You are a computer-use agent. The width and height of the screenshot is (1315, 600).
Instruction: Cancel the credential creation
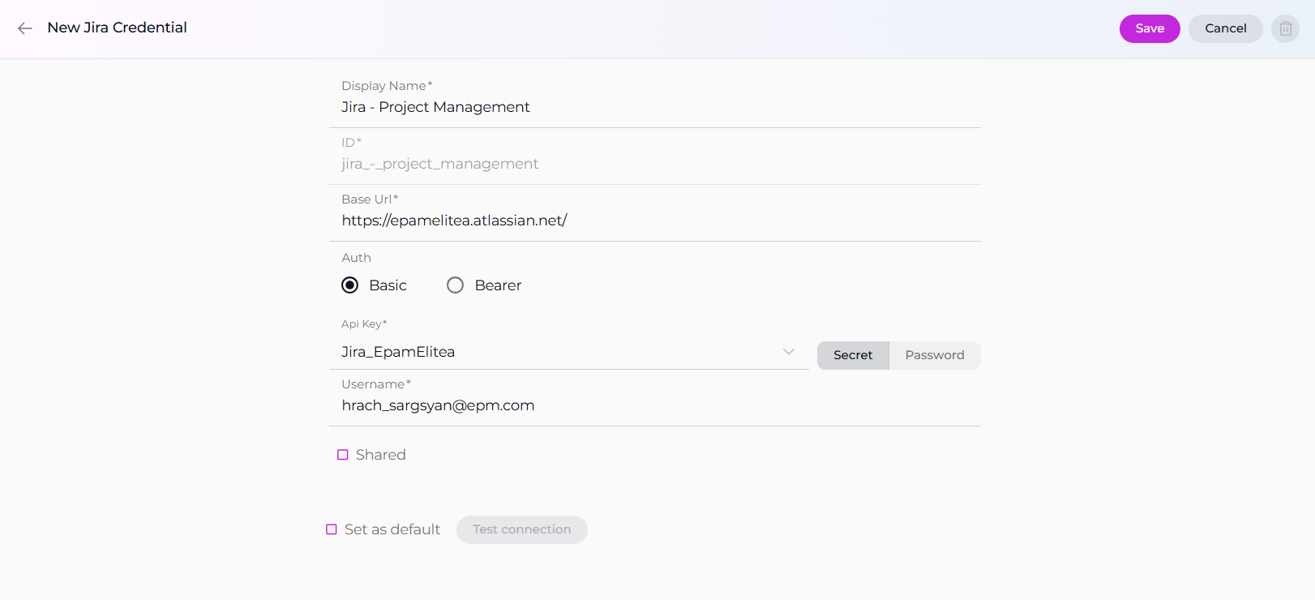1225,28
